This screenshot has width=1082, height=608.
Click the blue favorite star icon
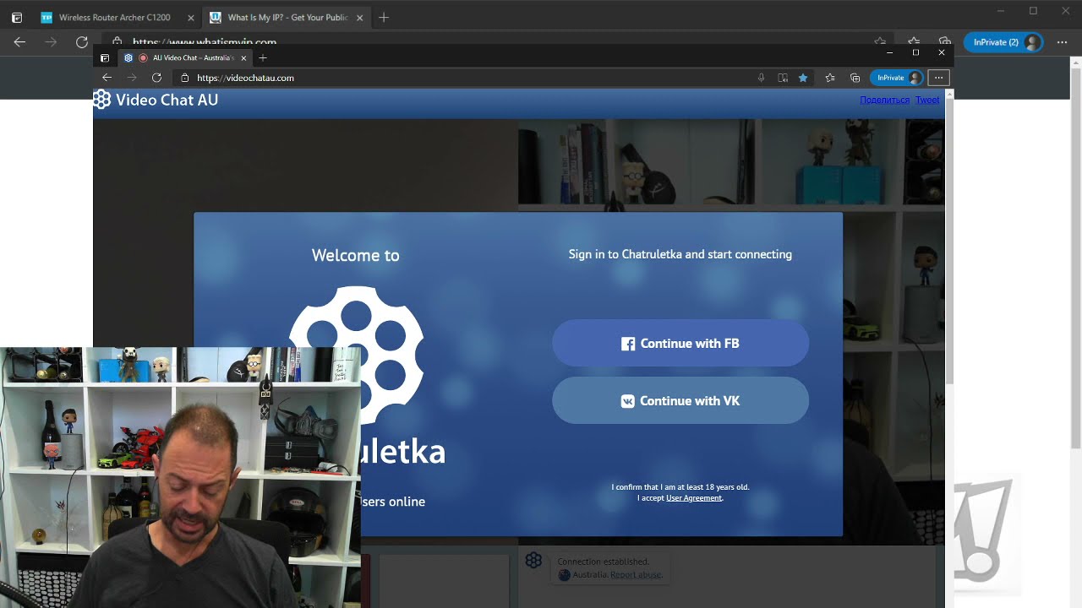pos(803,78)
